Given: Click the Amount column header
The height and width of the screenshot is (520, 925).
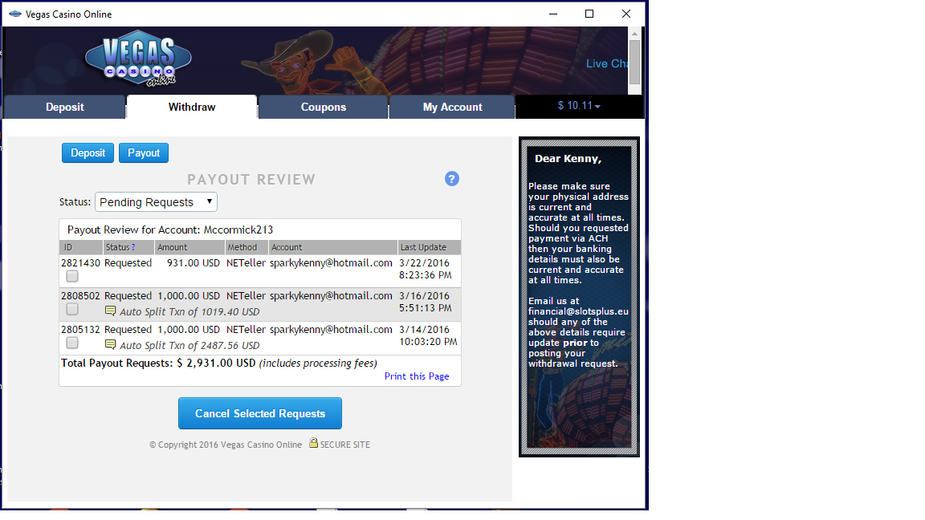Looking at the screenshot, I should point(189,248).
